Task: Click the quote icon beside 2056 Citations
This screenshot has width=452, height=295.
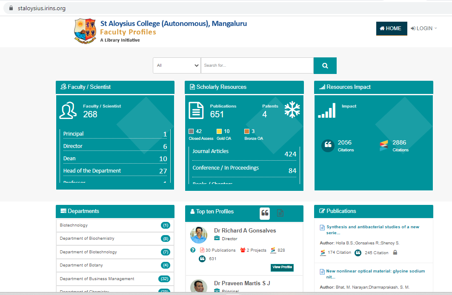Action: pos(328,145)
